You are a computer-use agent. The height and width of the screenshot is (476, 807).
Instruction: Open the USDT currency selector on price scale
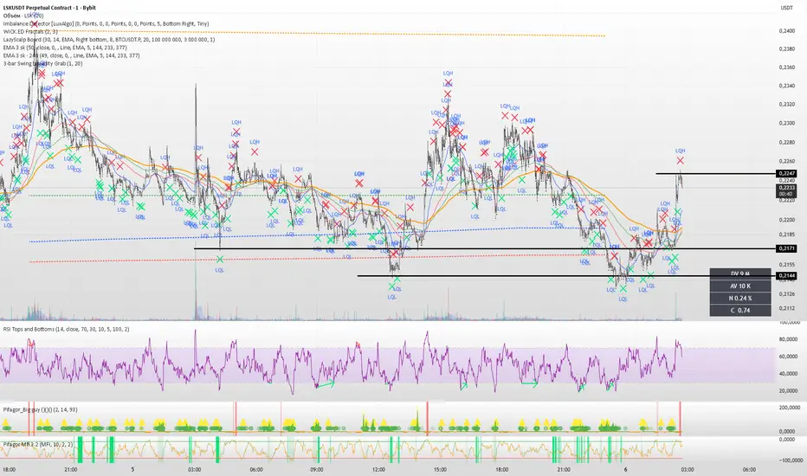tap(786, 8)
